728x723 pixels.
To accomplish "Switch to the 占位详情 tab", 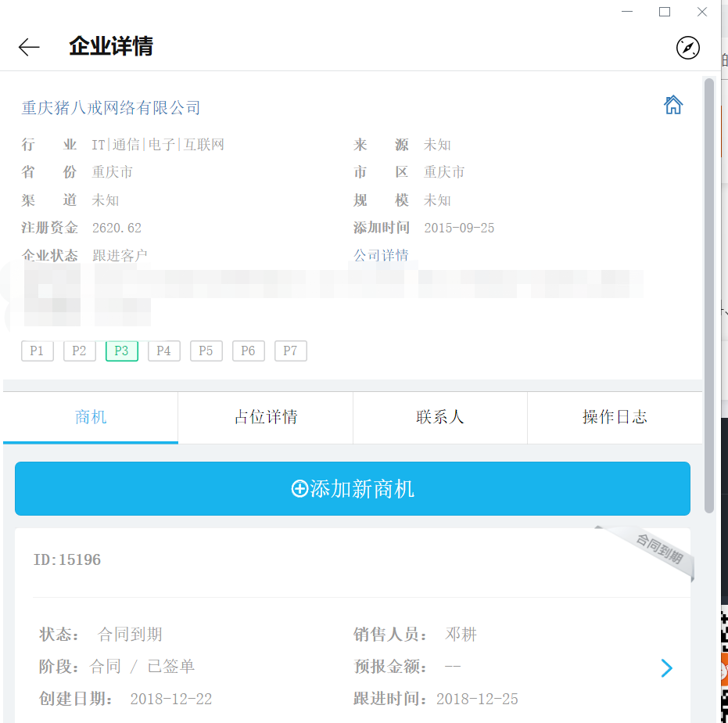I will tap(266, 417).
